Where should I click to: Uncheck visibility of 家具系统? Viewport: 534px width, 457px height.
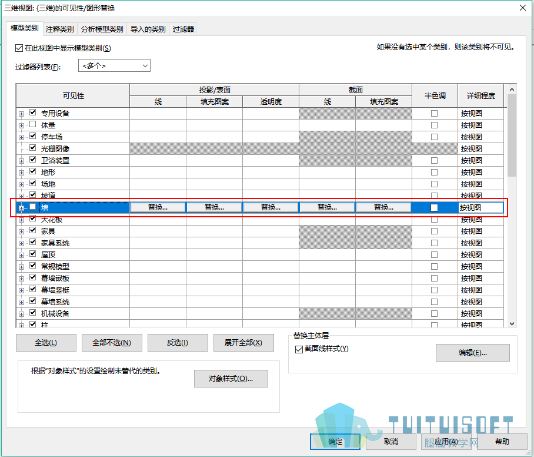click(x=33, y=242)
